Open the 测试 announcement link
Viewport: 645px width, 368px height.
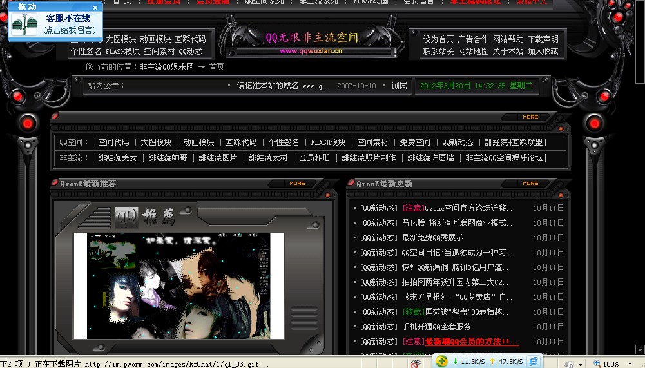(399, 86)
